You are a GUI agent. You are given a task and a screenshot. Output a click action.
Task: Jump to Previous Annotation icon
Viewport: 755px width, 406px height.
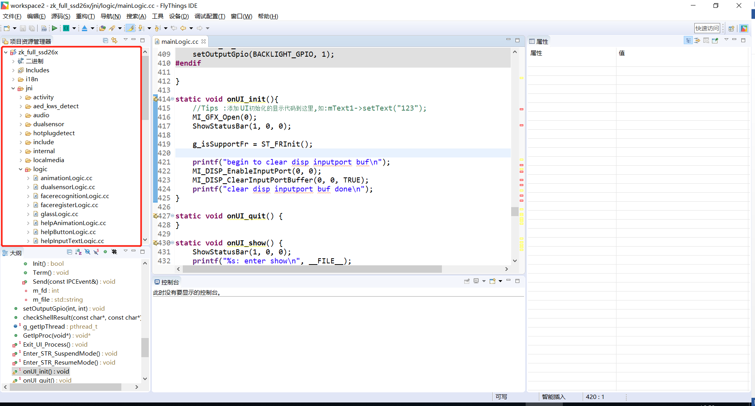click(157, 28)
